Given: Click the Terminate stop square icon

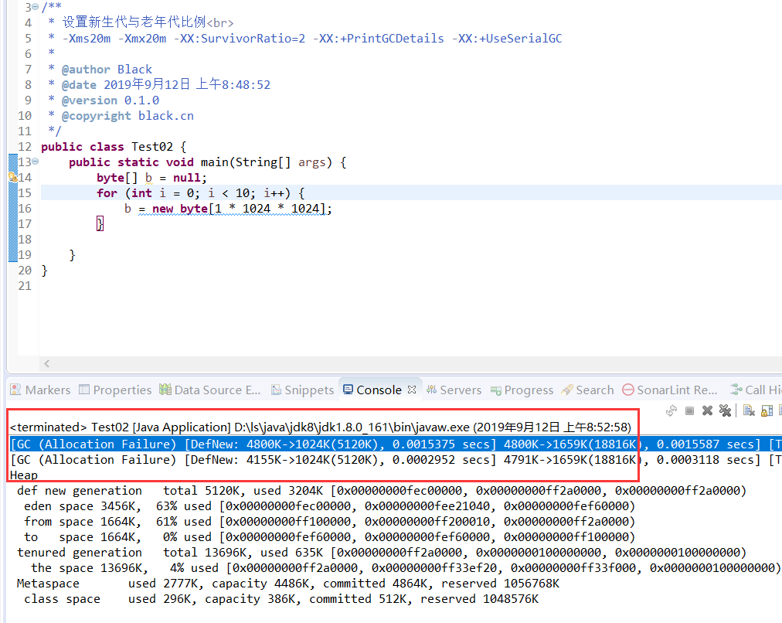Looking at the screenshot, I should click(690, 410).
